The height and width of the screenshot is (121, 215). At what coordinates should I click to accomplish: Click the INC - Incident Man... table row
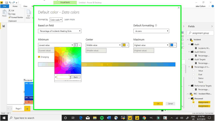(201, 94)
